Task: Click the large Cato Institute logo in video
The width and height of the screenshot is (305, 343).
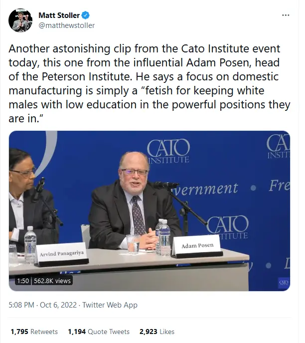Action: (x=168, y=151)
